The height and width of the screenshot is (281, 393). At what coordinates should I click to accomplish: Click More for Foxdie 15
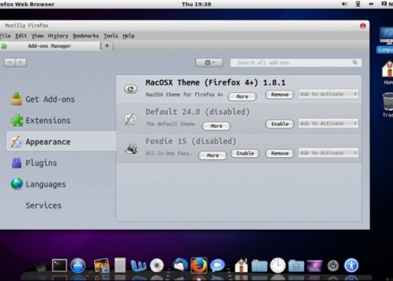[213, 155]
